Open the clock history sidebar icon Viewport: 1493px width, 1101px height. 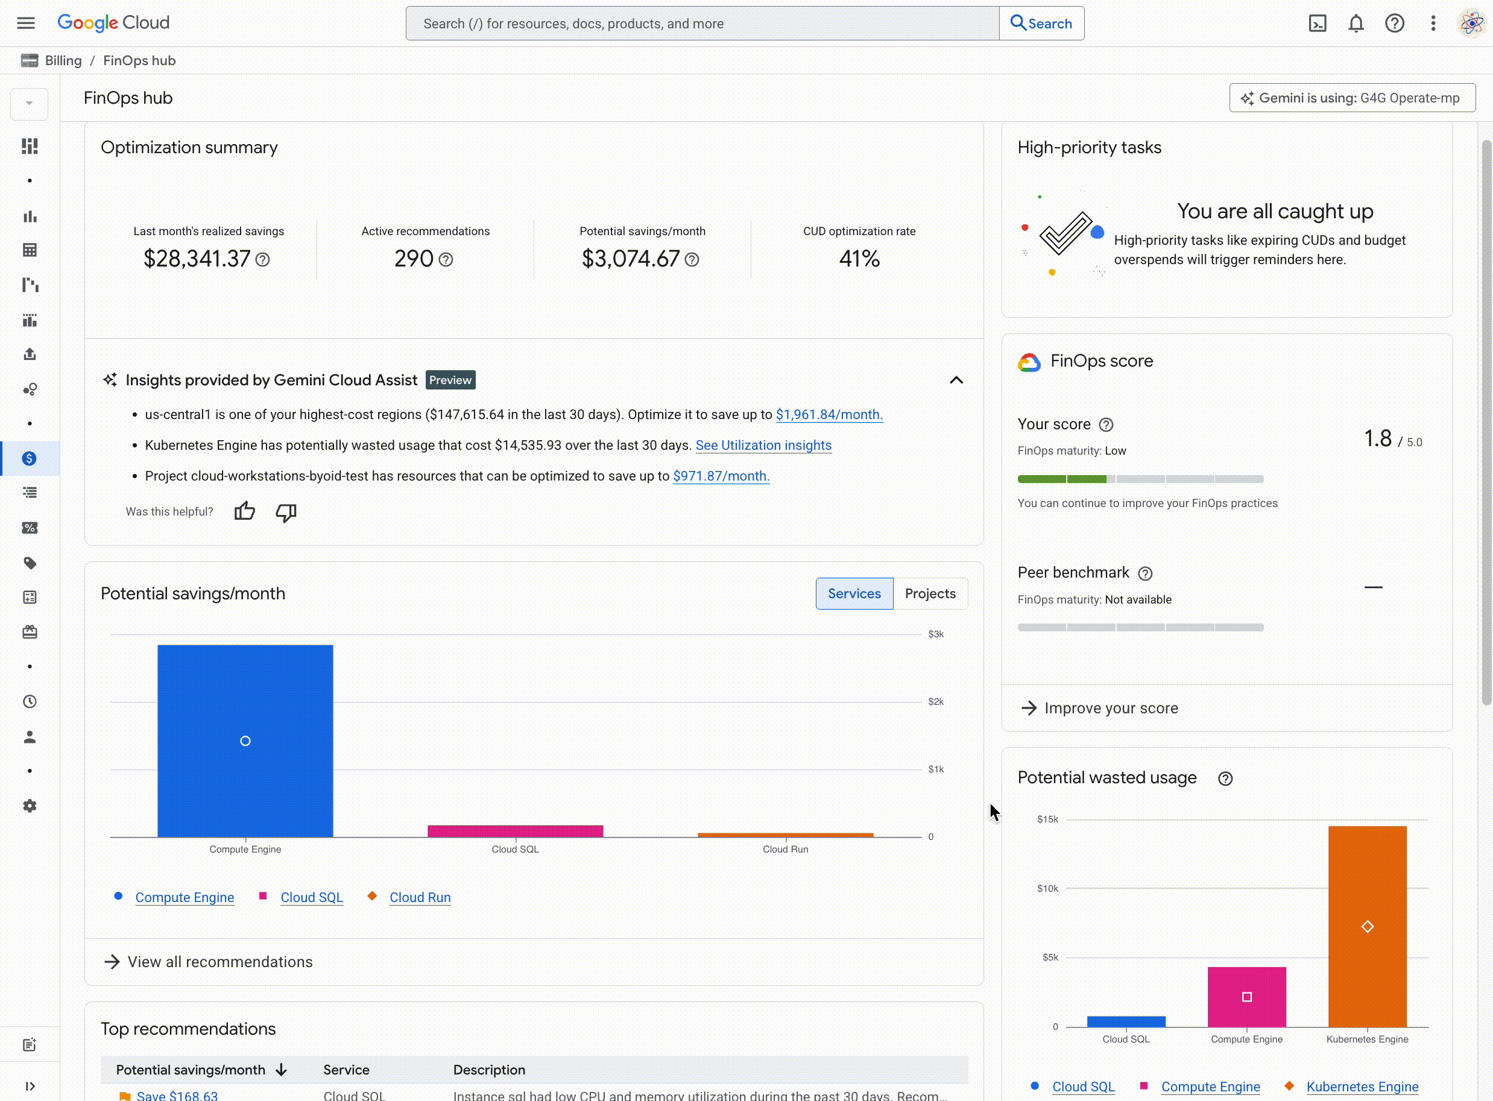tap(30, 702)
